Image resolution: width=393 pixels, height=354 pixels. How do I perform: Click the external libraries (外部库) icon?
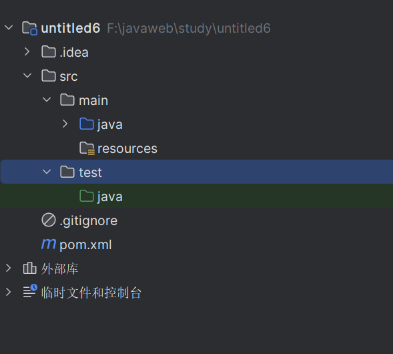(x=30, y=268)
